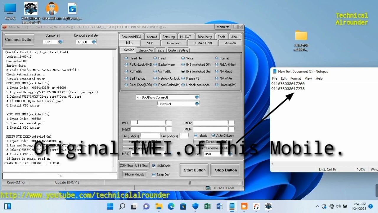Open Universal model dropdown

tap(178, 104)
